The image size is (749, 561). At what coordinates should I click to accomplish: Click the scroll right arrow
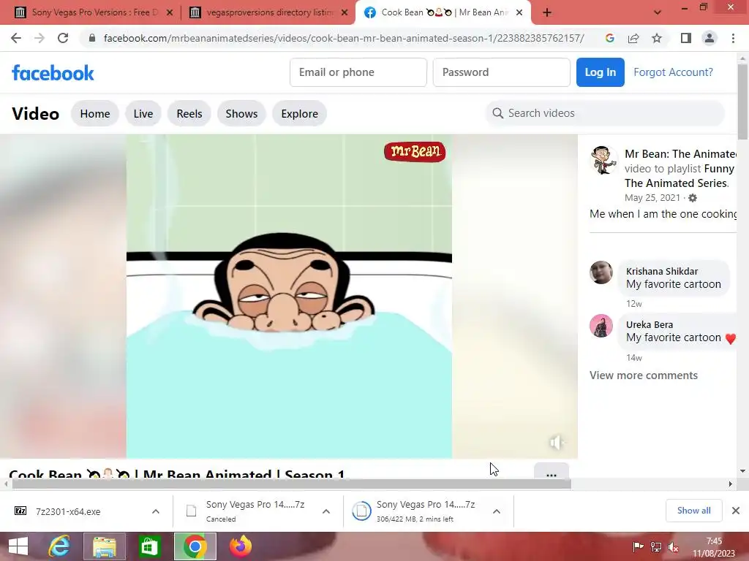731,484
